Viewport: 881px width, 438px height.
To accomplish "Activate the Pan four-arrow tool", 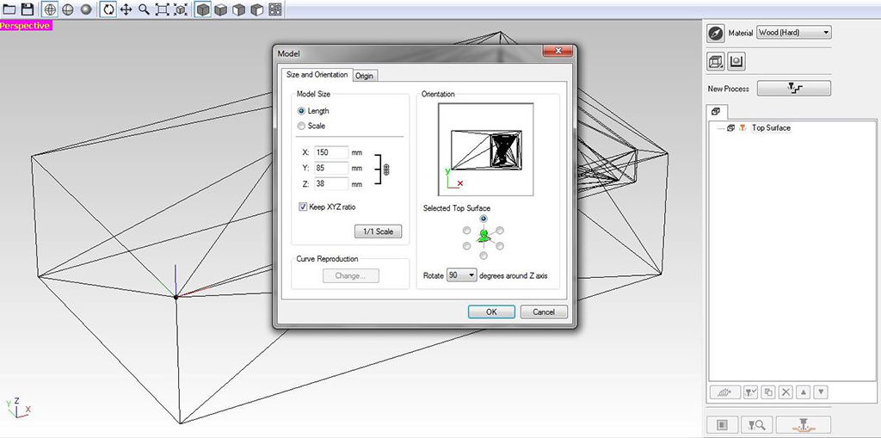I will [x=126, y=9].
